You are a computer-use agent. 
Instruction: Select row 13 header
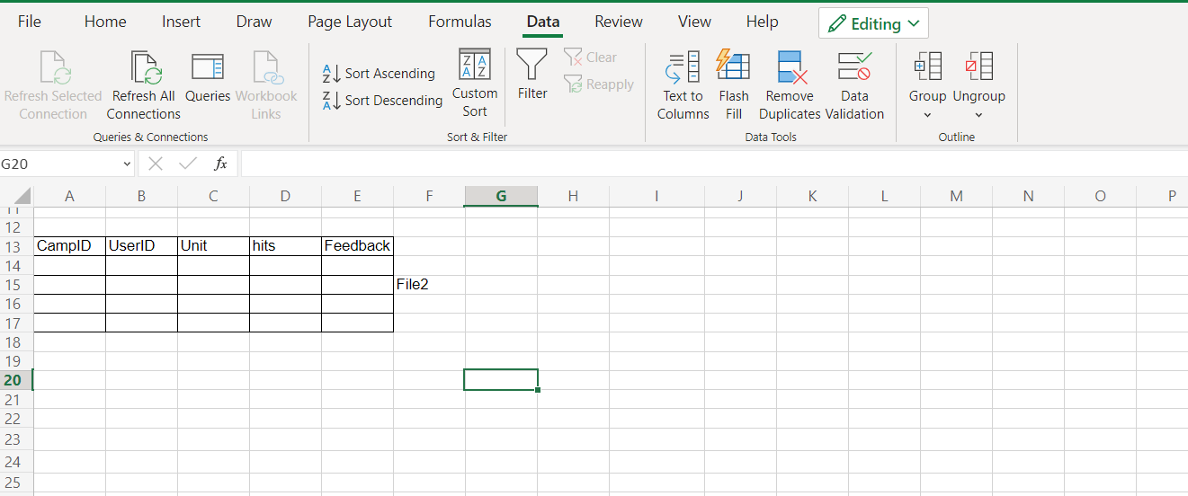(16, 246)
